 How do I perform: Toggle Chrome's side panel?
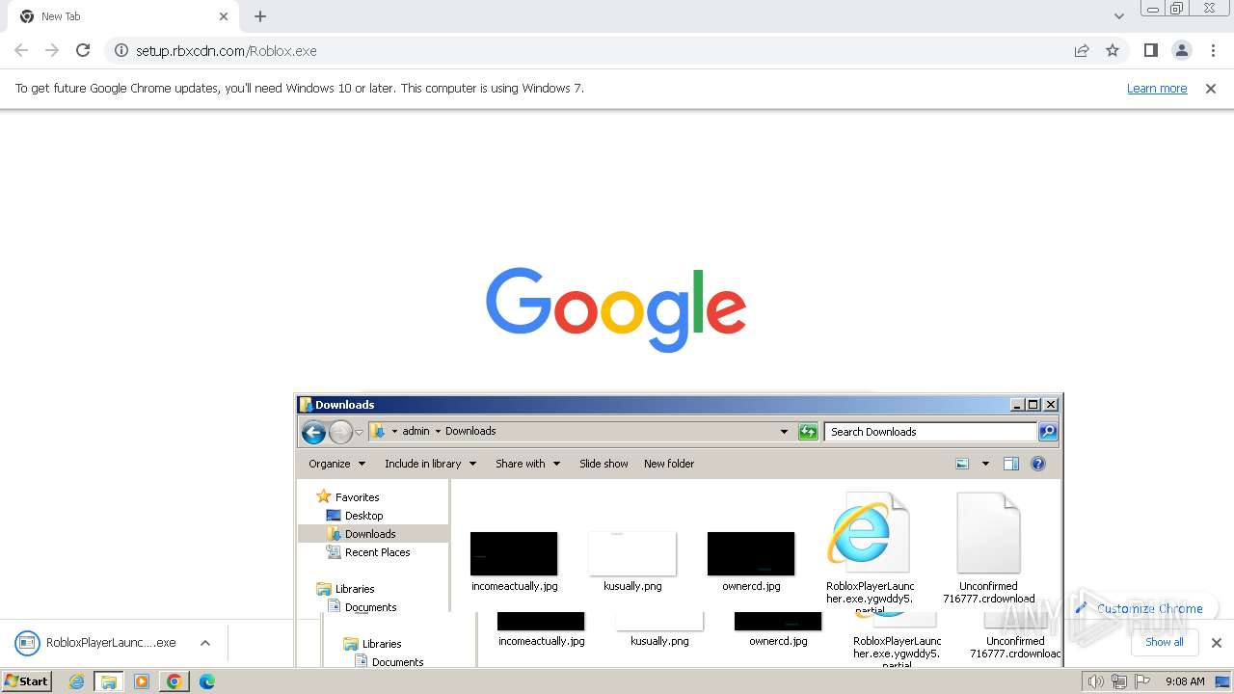pos(1150,50)
